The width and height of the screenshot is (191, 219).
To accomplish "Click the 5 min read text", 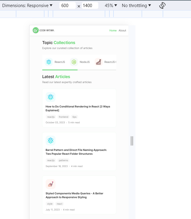I will point(74,122).
